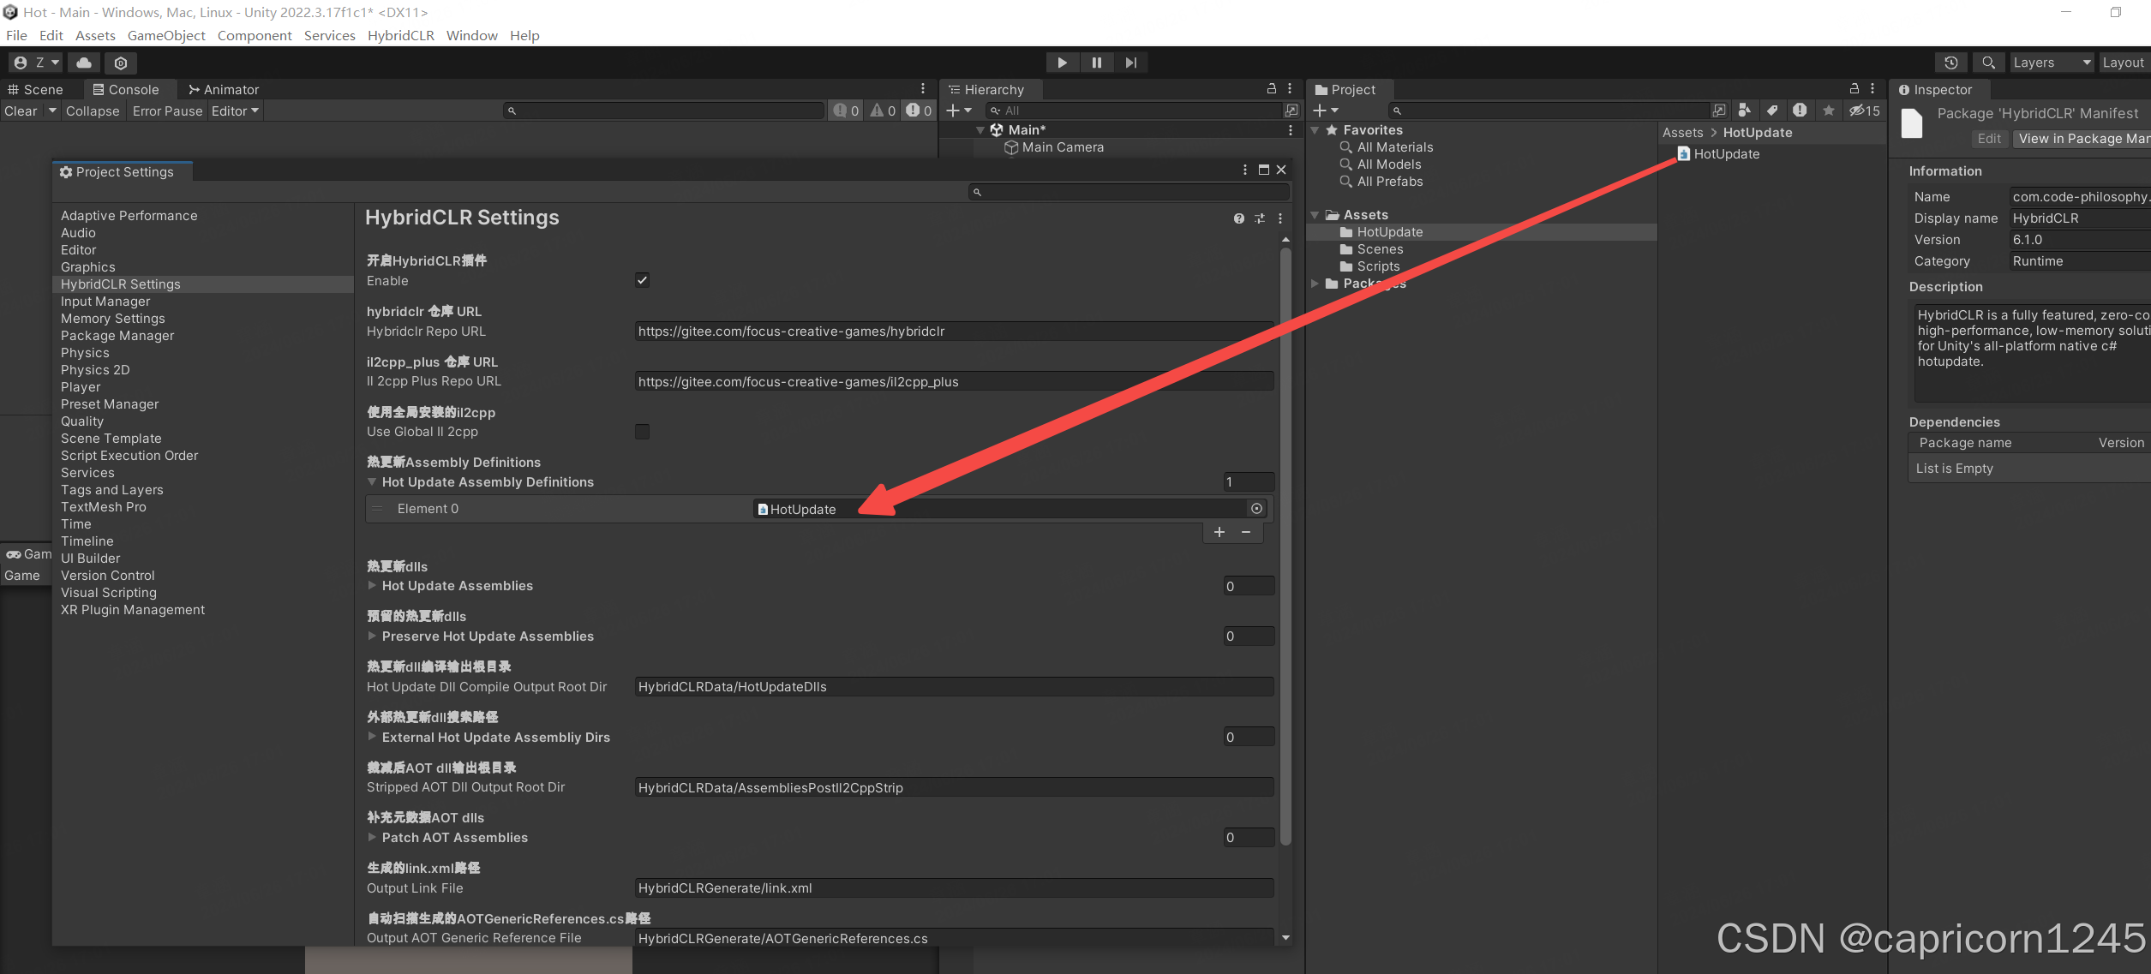Open Undo History clock icon
Viewport: 2151px width, 974px height.
1951,63
